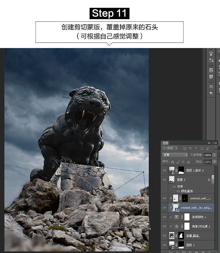Hide layer 图层 2

tap(164, 180)
